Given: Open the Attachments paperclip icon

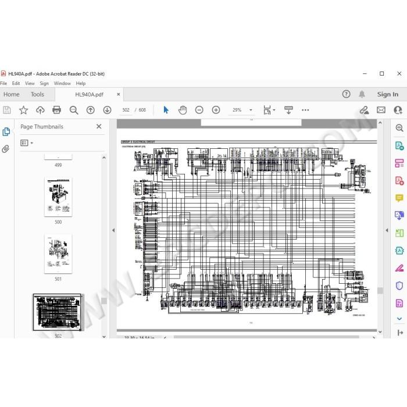Looking at the screenshot, I should click(5, 149).
